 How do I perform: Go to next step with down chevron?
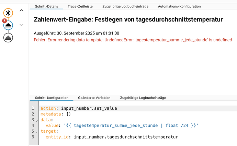tap(21, 25)
